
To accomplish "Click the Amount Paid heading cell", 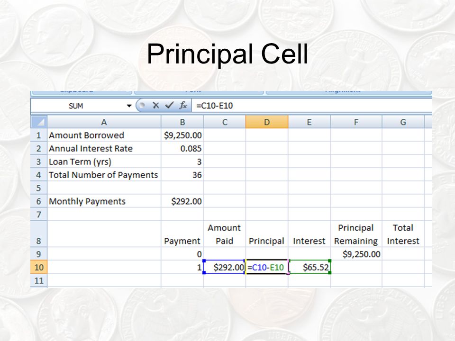I will click(x=225, y=234).
